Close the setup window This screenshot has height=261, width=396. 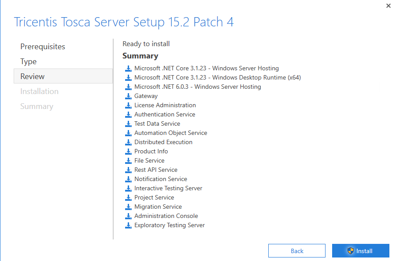[388, 6]
